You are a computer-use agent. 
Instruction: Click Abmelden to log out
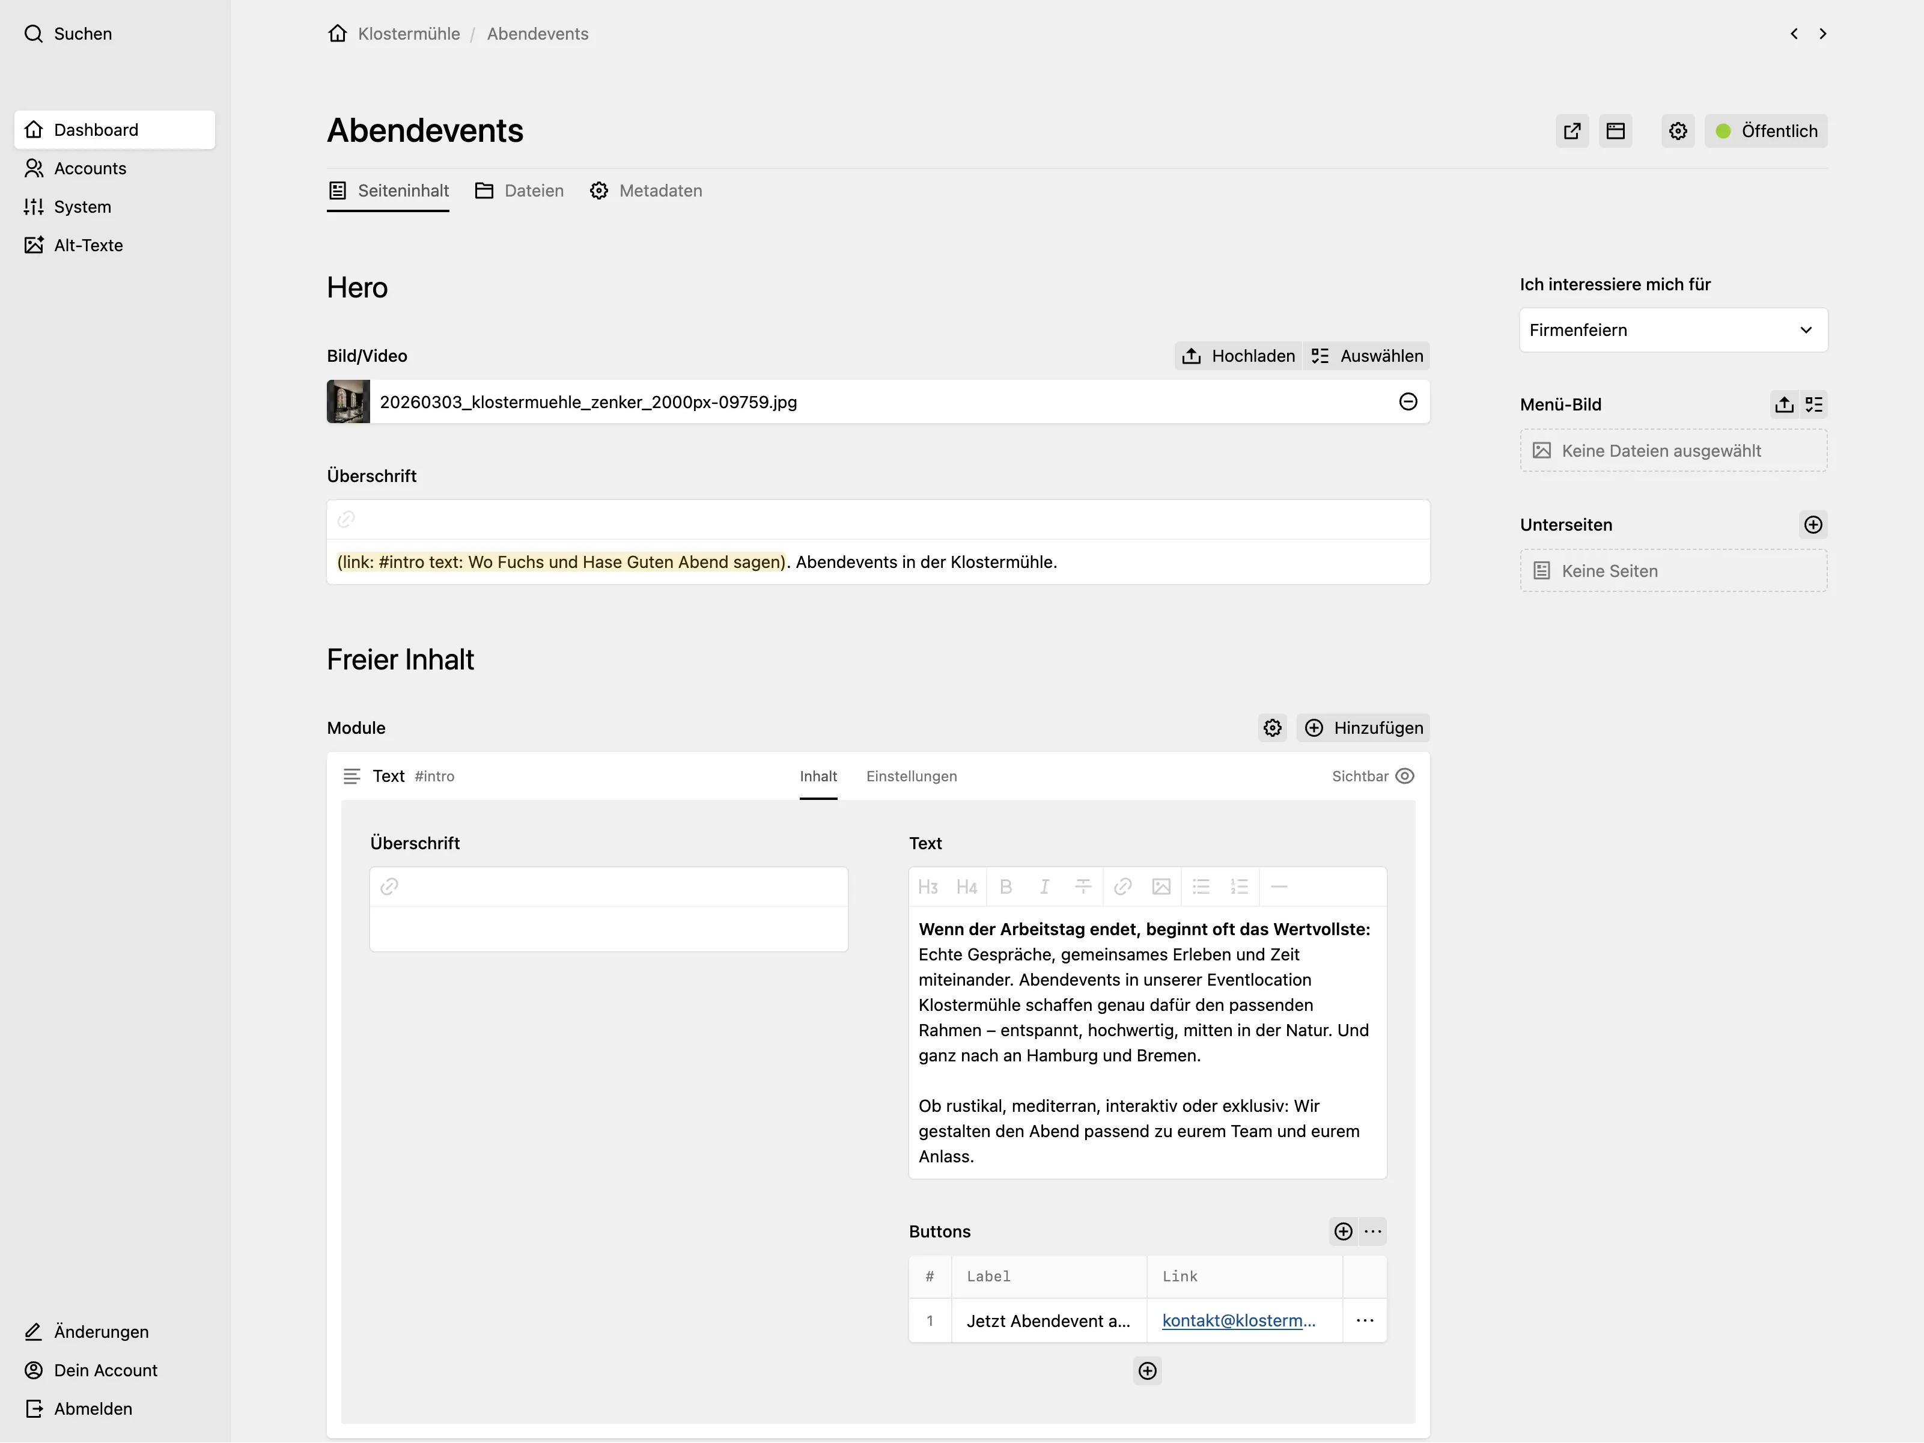115,1408
